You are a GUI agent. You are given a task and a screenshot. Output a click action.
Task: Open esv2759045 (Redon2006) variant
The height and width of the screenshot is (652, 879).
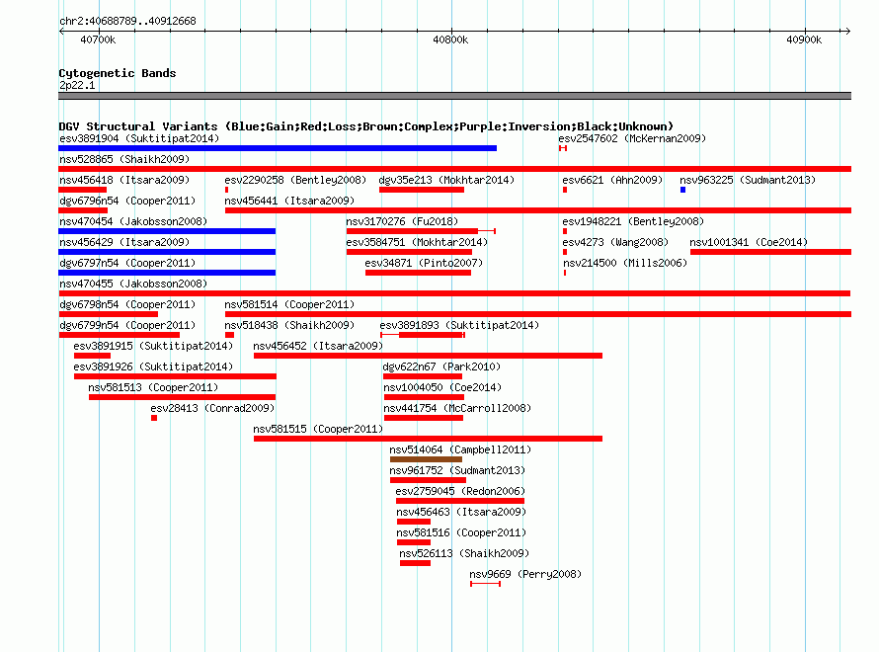coord(460,491)
